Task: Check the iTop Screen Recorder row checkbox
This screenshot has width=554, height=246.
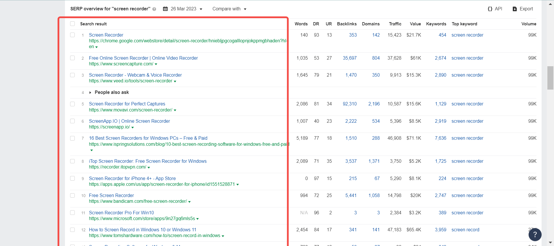Action: coord(72,161)
